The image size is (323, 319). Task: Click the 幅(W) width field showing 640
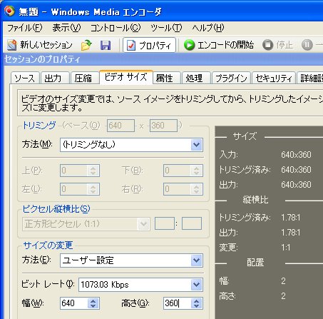(74, 303)
